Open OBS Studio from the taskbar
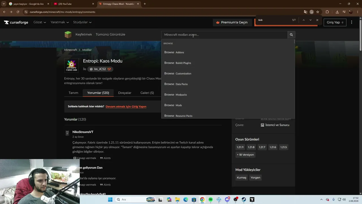The width and height of the screenshot is (362, 204). coord(235,199)
